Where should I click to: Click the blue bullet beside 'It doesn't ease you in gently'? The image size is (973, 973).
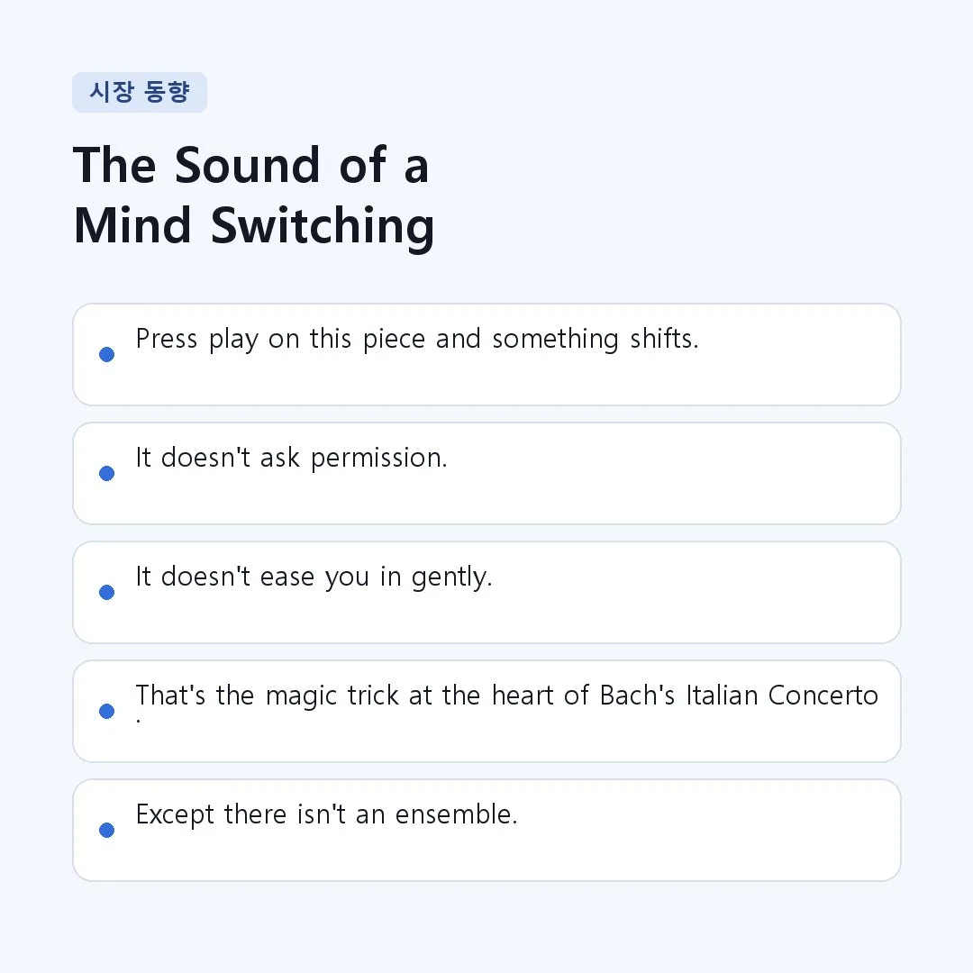(x=106, y=592)
